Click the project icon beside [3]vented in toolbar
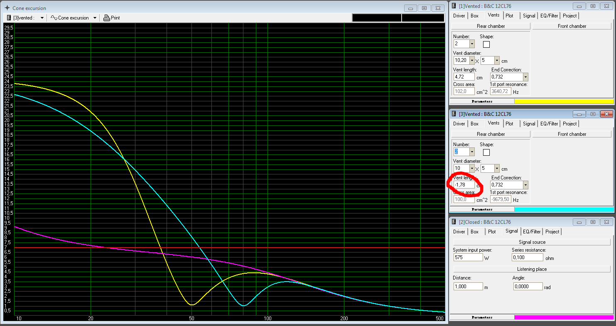The height and width of the screenshot is (326, 616). (9, 18)
